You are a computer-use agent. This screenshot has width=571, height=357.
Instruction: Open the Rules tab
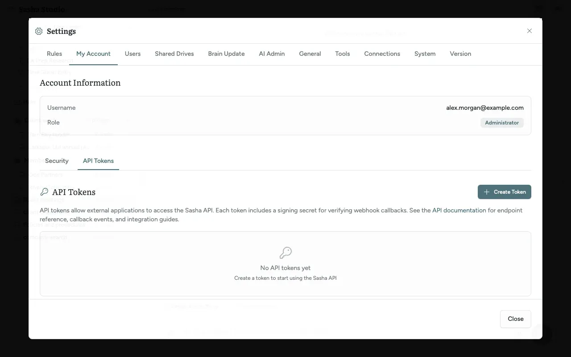click(x=54, y=54)
